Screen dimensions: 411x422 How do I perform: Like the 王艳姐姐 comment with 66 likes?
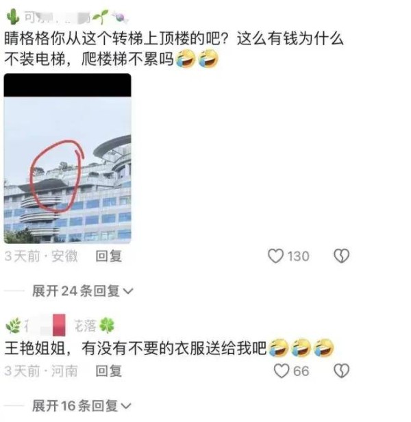click(282, 371)
